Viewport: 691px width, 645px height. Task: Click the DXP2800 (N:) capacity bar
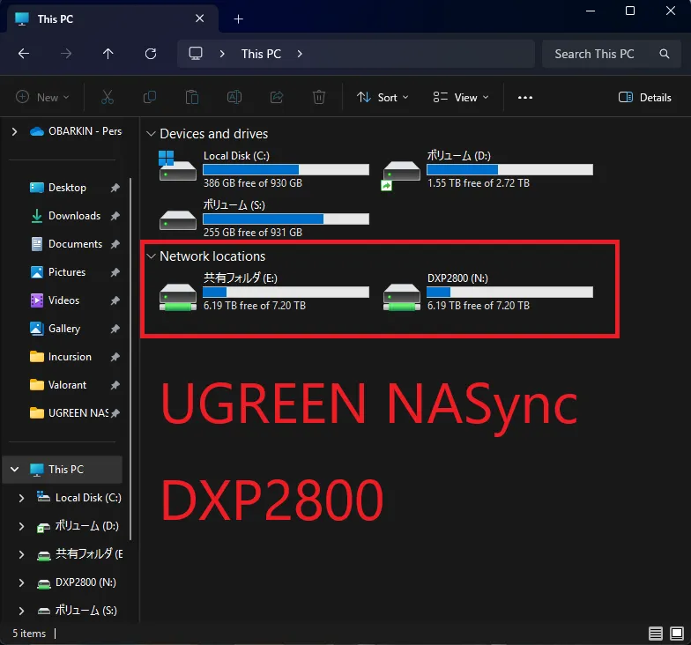(x=509, y=293)
